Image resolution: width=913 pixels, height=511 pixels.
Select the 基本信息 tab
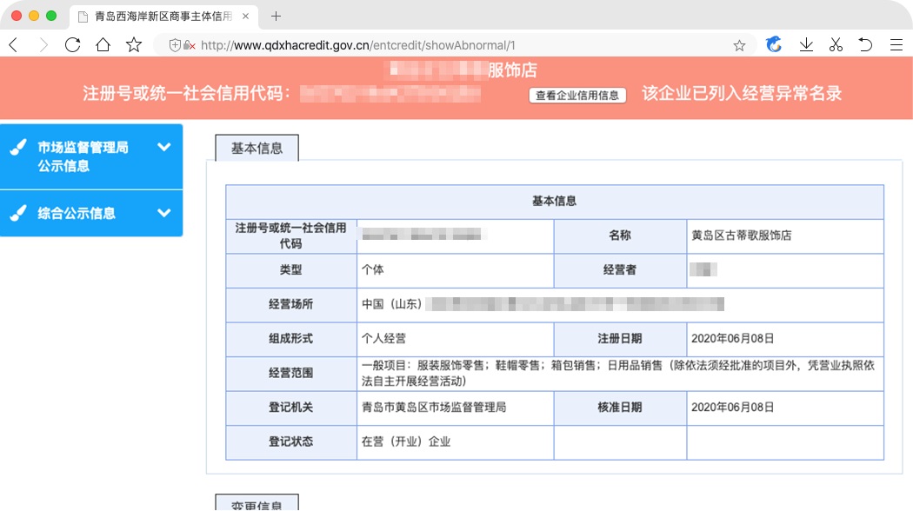[257, 149]
